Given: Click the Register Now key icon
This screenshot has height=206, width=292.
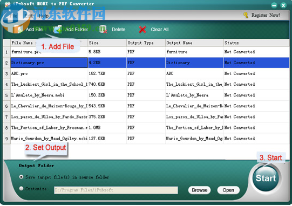Looking at the screenshot, I should (246, 15).
